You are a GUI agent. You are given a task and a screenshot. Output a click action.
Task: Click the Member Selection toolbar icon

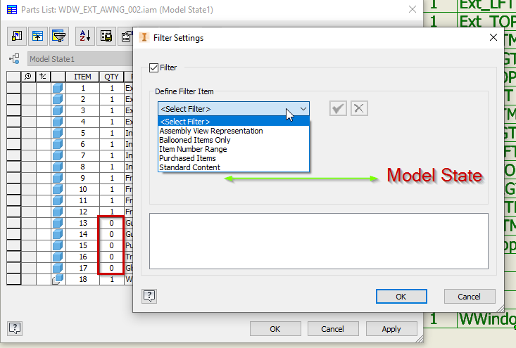(126, 36)
